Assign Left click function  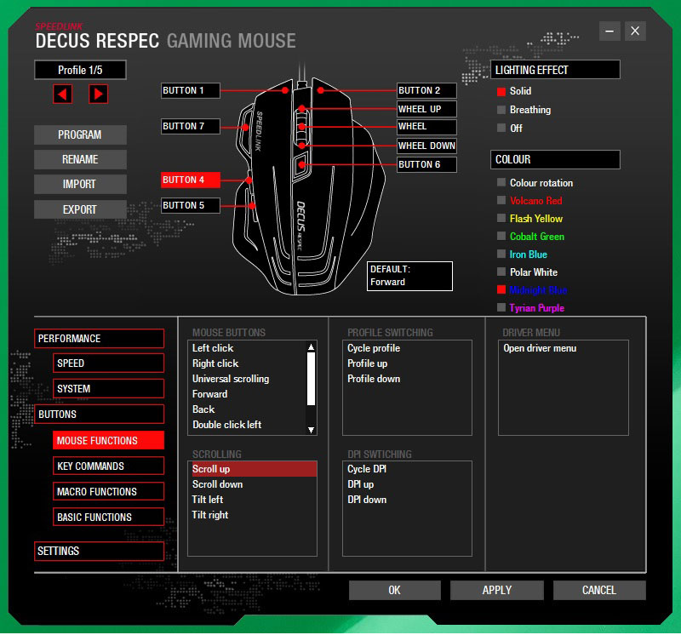click(248, 348)
